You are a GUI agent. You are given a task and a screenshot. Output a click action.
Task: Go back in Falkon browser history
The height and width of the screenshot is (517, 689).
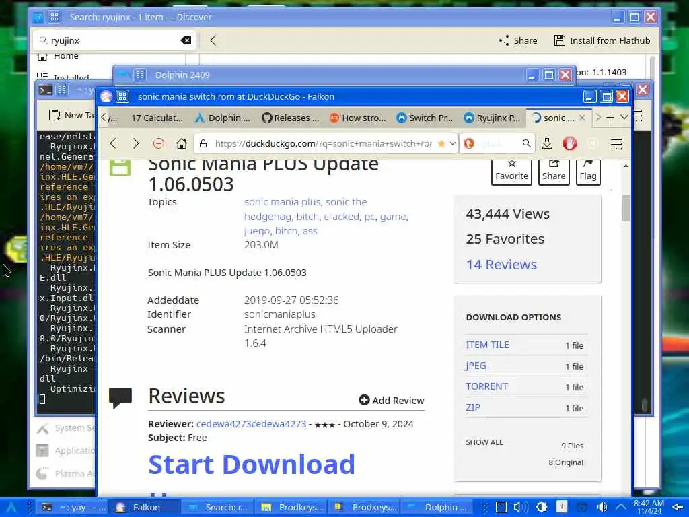tap(113, 143)
